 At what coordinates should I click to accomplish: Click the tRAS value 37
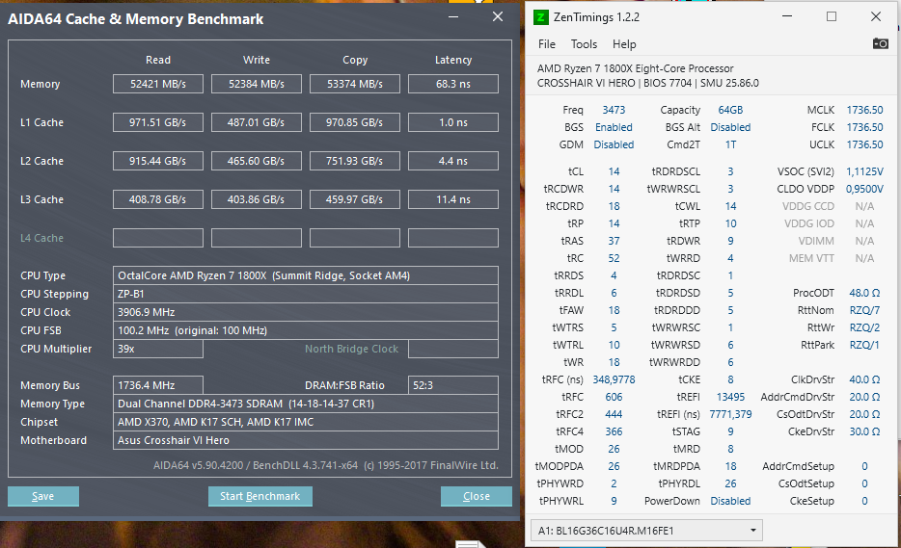[x=614, y=241]
